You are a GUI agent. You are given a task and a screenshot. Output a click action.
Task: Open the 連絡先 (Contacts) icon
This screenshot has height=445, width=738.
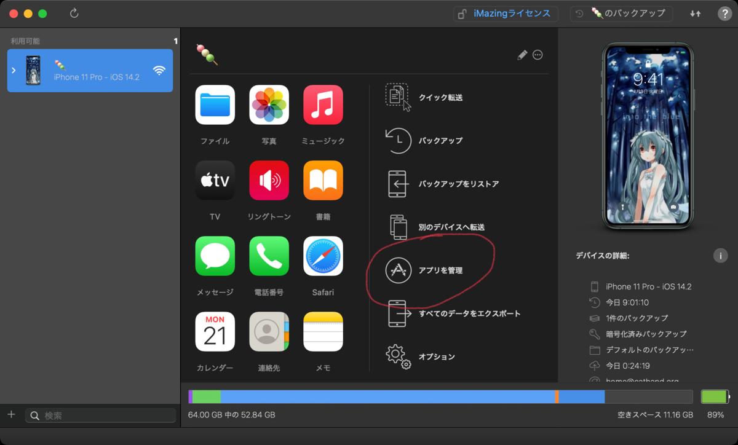click(269, 331)
